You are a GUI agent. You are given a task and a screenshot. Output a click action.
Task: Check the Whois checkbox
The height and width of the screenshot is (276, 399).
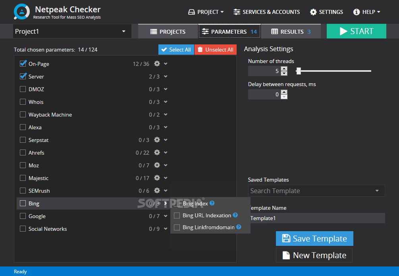23,102
